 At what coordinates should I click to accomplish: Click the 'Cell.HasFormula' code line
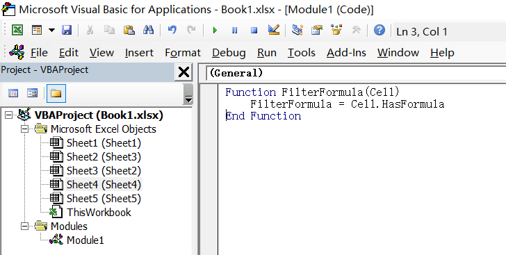tap(348, 104)
